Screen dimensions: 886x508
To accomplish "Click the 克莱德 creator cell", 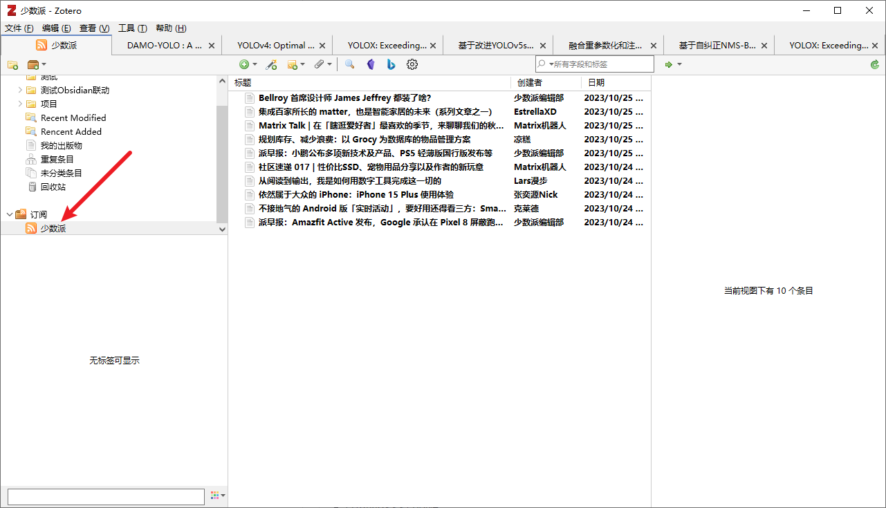I will pyautogui.click(x=526, y=208).
